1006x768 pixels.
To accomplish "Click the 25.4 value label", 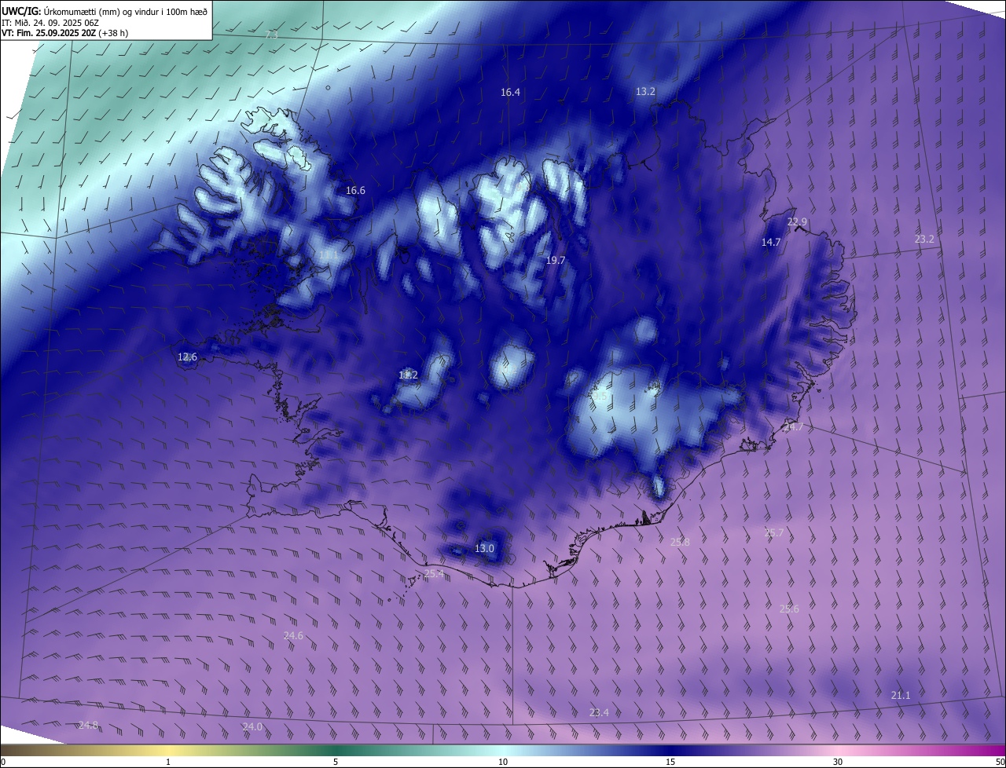I will click(434, 573).
